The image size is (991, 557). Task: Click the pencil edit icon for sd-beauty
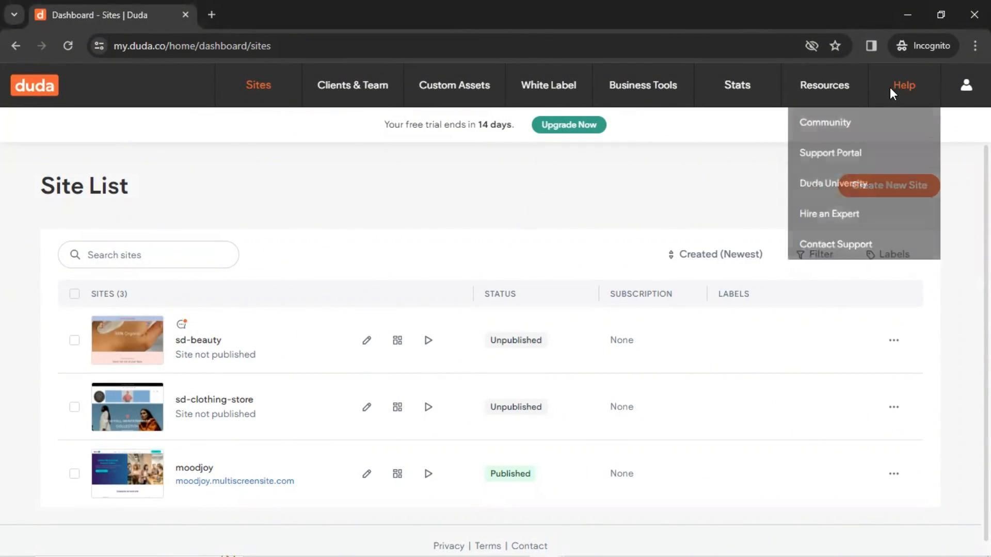(x=366, y=340)
